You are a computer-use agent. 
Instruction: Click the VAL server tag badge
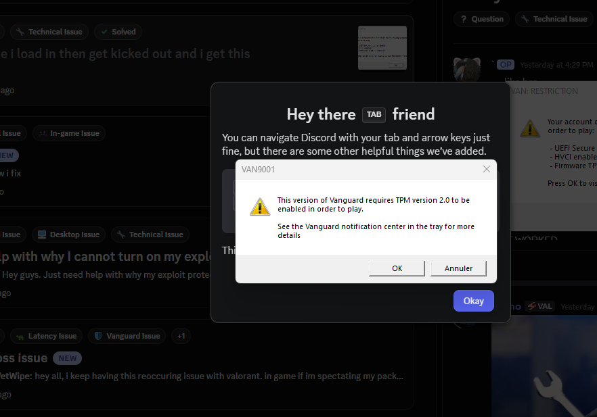click(540, 306)
